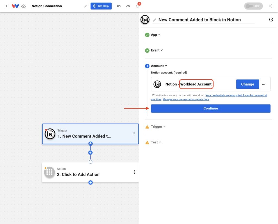
Task: Share the workflow via share icon
Action: point(271,6)
